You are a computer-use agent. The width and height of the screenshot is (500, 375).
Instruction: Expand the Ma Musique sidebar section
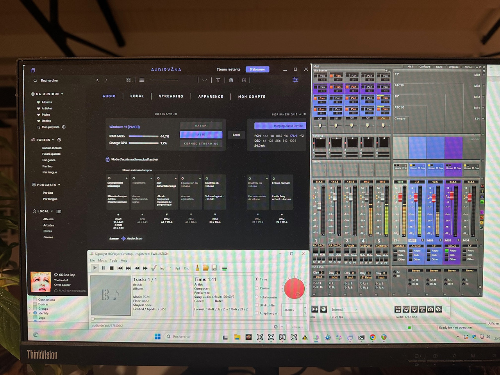(62, 94)
